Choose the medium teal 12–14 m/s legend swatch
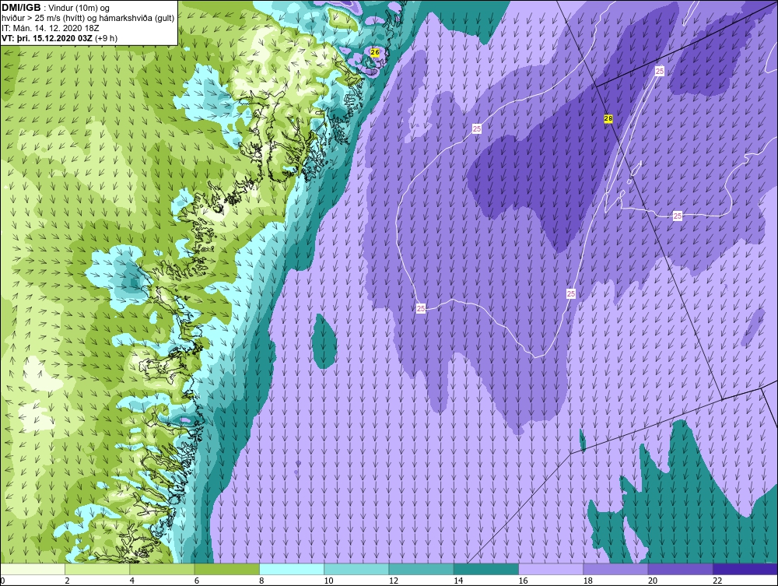The width and height of the screenshot is (778, 586). [x=421, y=569]
